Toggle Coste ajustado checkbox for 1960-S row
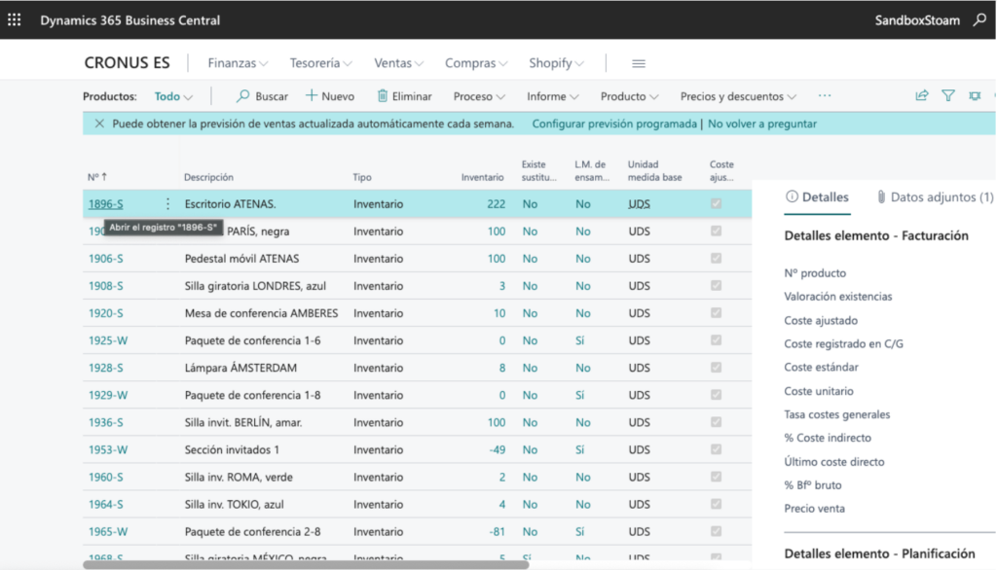The height and width of the screenshot is (570, 997). [x=716, y=477]
